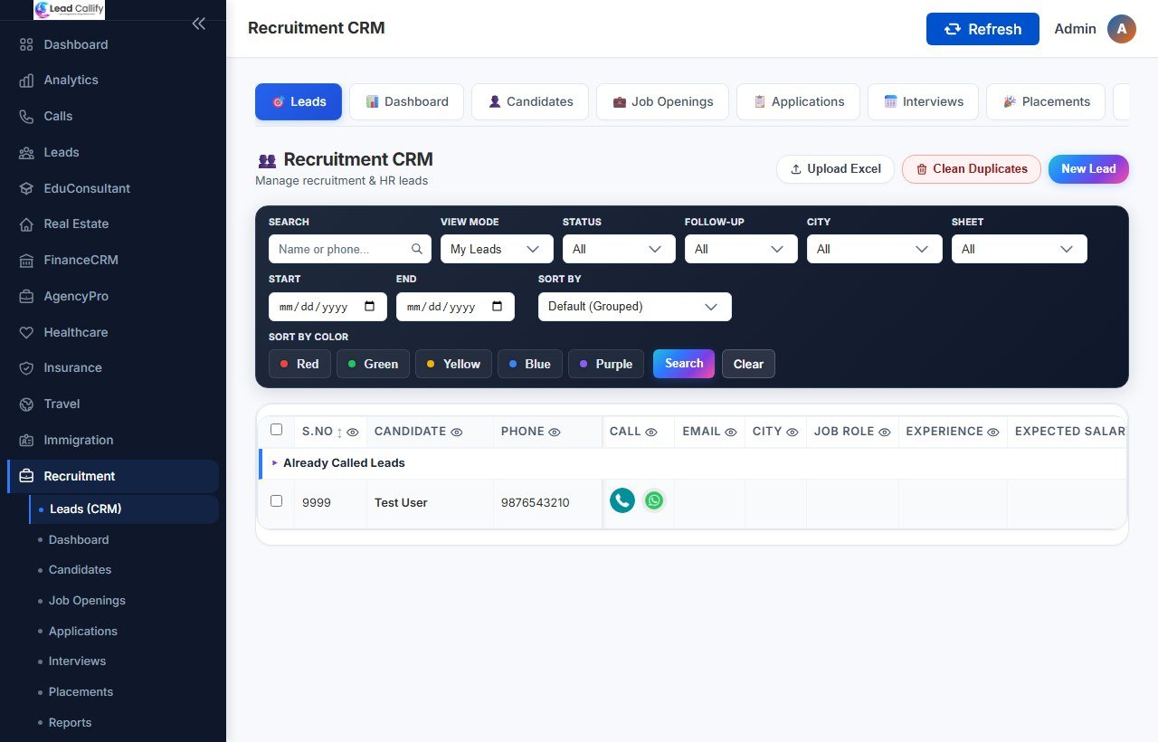This screenshot has width=1158, height=742.
Task: Open the Admin avatar icon
Action: pyautogui.click(x=1122, y=29)
